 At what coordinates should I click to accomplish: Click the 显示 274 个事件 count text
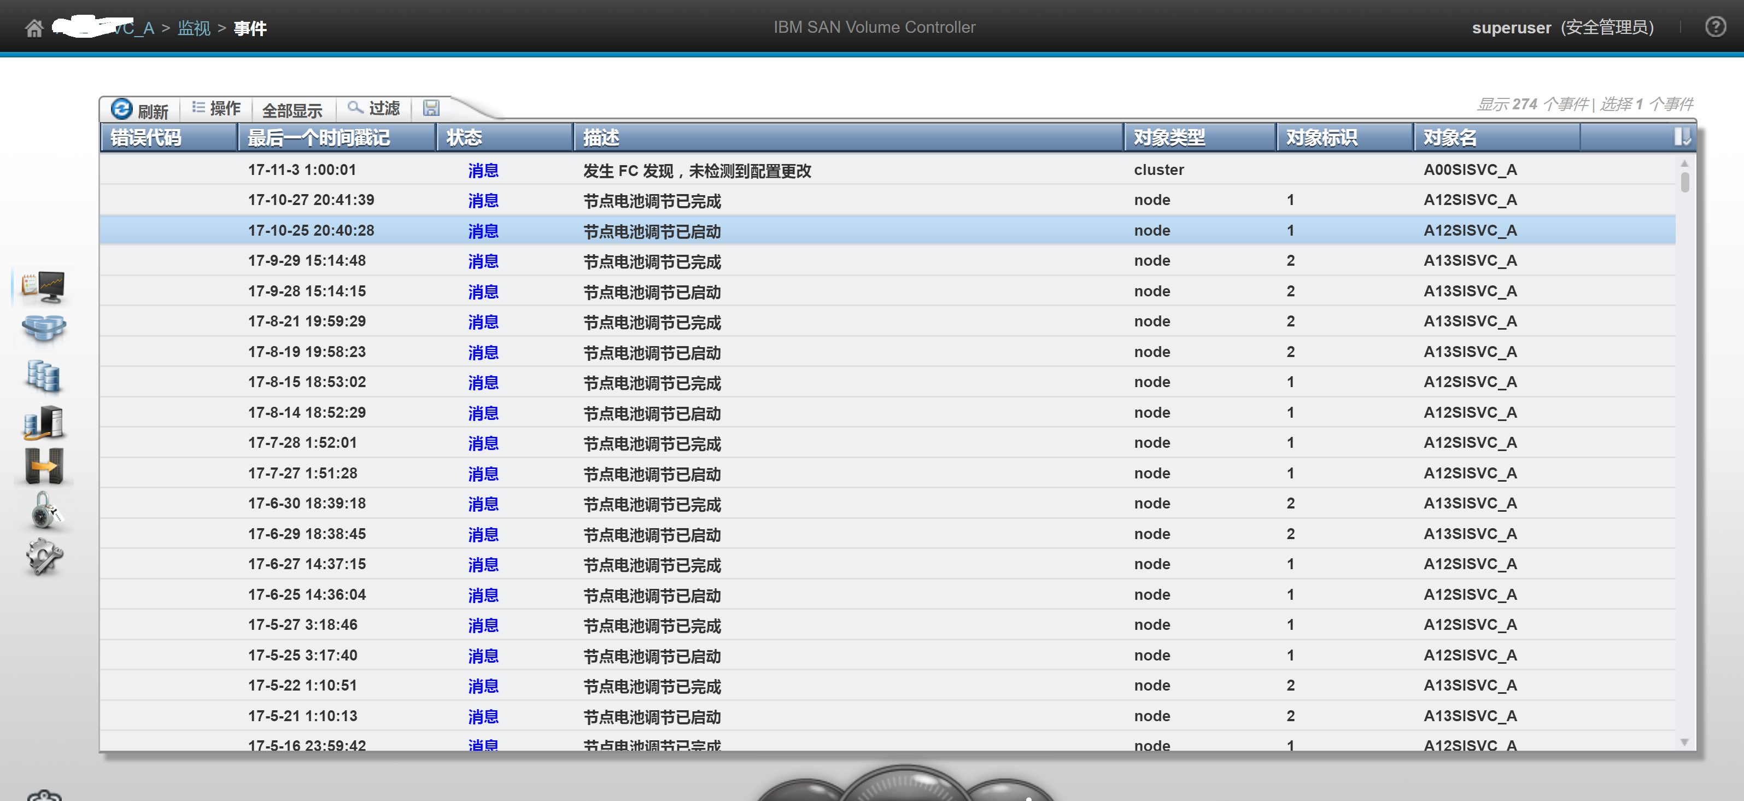1533,104
